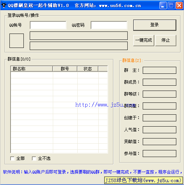Click the 群主 info field

click(160, 70)
